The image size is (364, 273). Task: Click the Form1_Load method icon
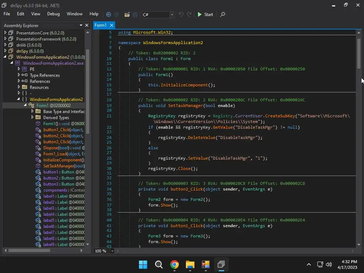pyautogui.click(x=38, y=154)
